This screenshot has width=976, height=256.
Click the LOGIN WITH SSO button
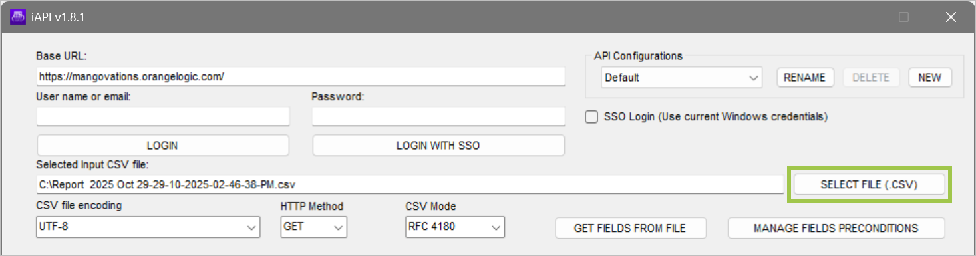tap(438, 146)
